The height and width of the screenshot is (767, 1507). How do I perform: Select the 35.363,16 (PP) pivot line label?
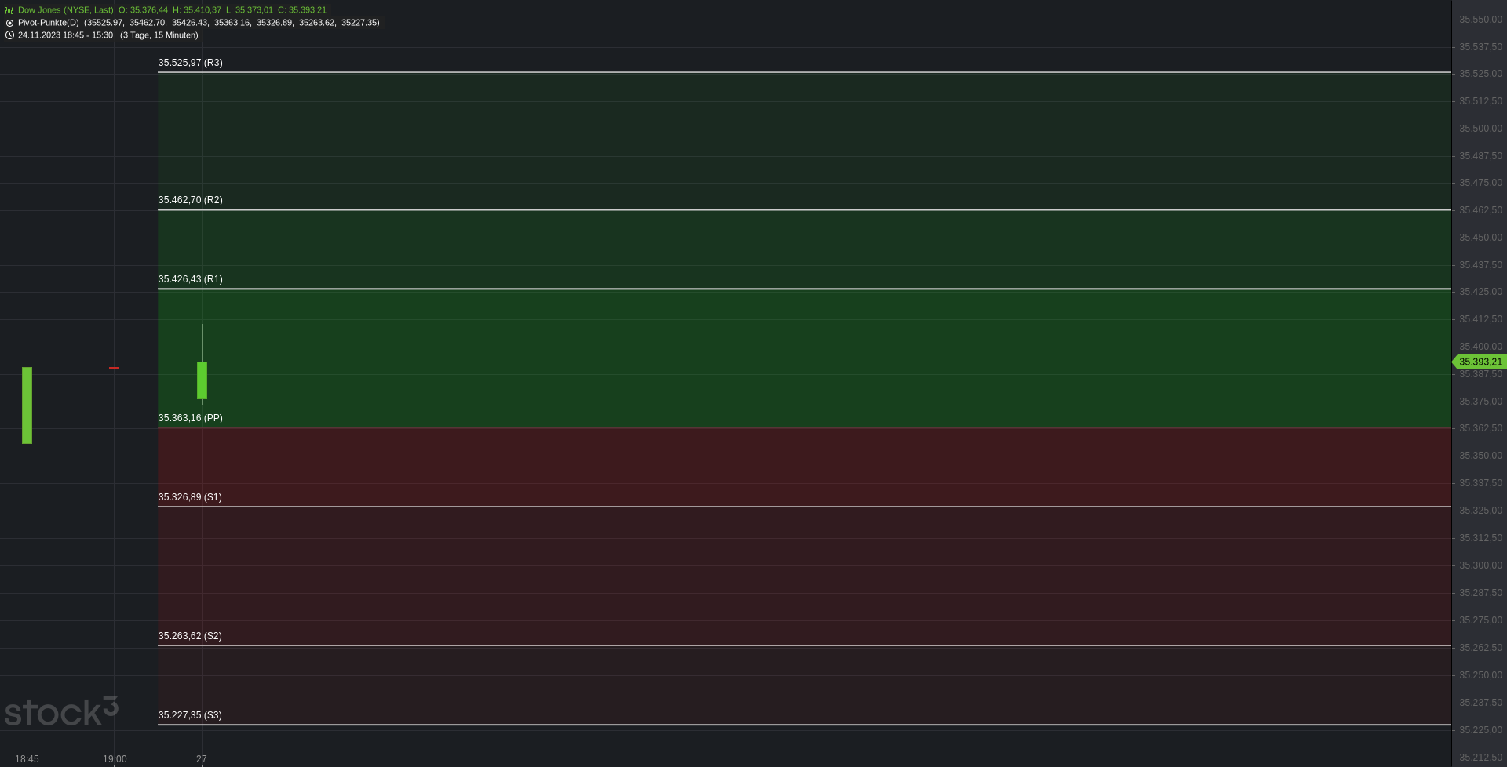coord(191,418)
